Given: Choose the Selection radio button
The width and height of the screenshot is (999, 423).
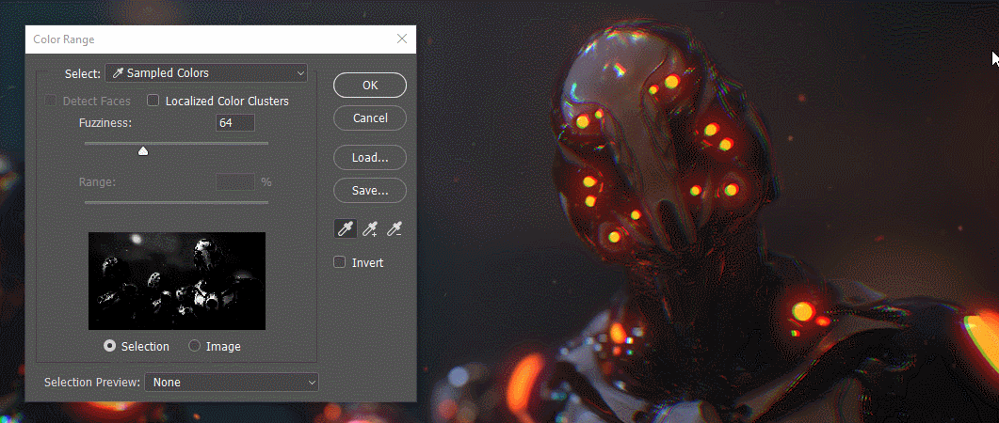Looking at the screenshot, I should pos(109,346).
